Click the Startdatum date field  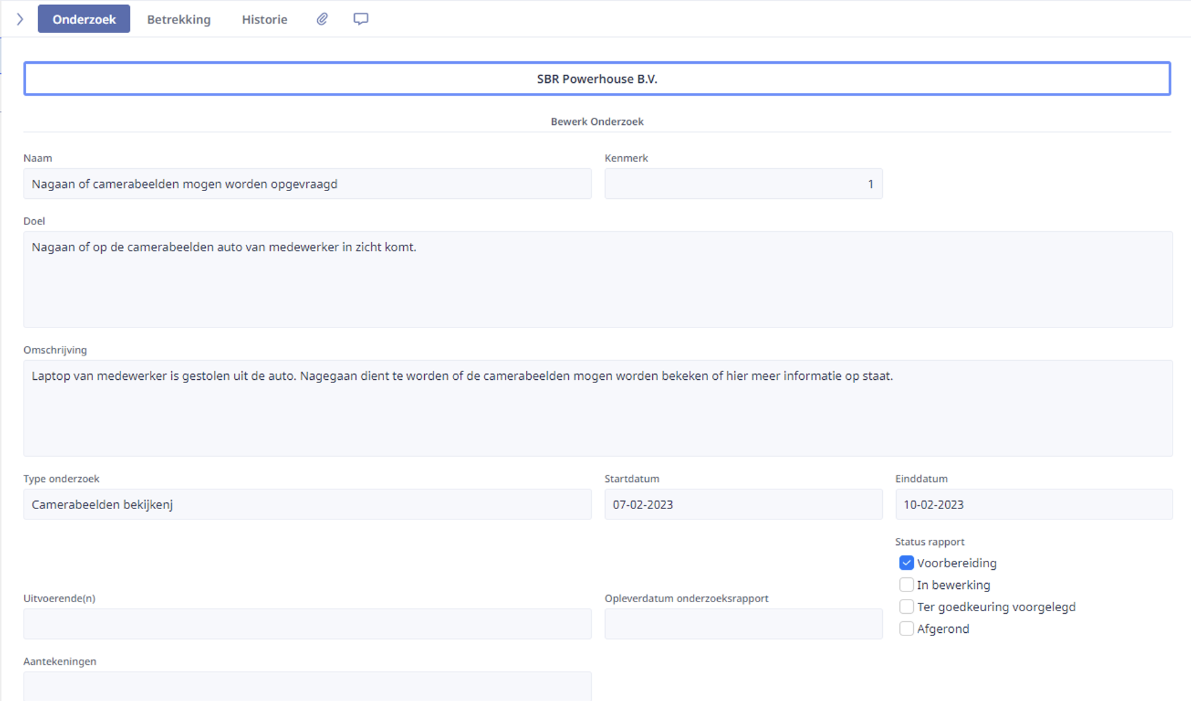click(x=743, y=504)
